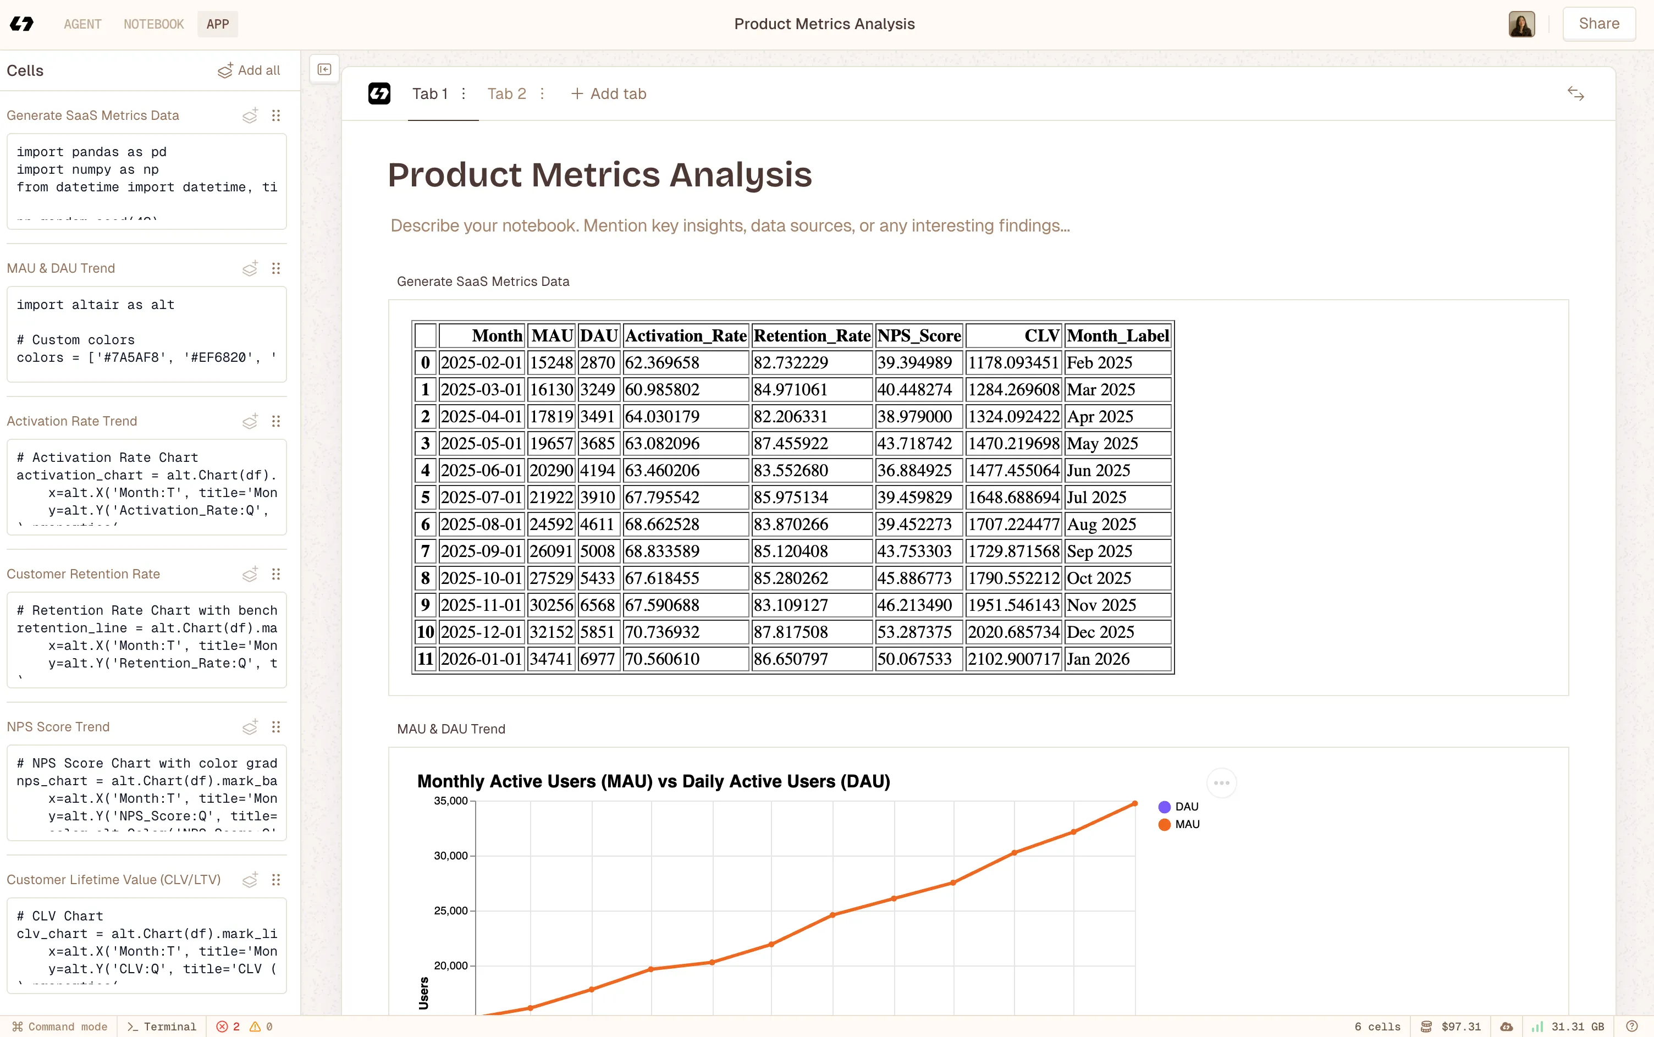The image size is (1654, 1037).
Task: Click the error count indicator in status bar
Action: [228, 1026]
